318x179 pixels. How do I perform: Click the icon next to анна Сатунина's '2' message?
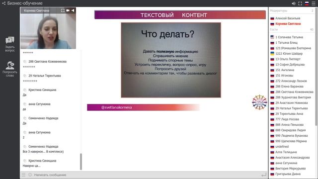(x=25, y=132)
